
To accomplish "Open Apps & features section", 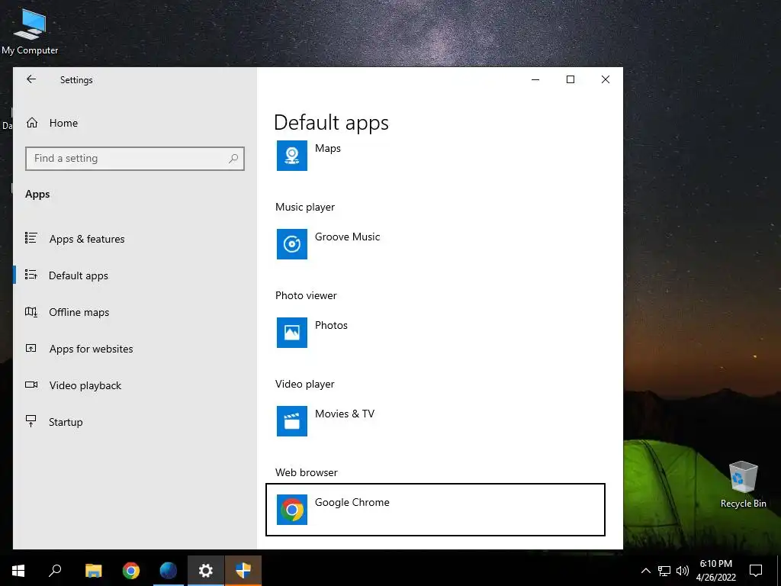I will 87,239.
